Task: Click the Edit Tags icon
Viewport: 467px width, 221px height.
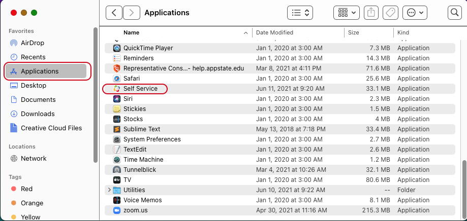Action: click(390, 13)
